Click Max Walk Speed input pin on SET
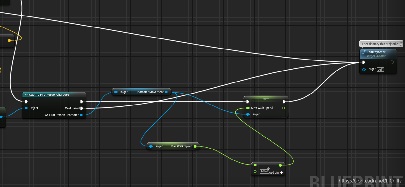This screenshot has height=187, width=405. click(x=248, y=108)
